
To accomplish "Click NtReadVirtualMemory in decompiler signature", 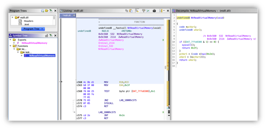I will pyautogui.click(x=204, y=18).
